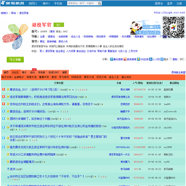Click the Xici Hutong logo in header
Screen dimensions: 186x186
click(12, 3)
